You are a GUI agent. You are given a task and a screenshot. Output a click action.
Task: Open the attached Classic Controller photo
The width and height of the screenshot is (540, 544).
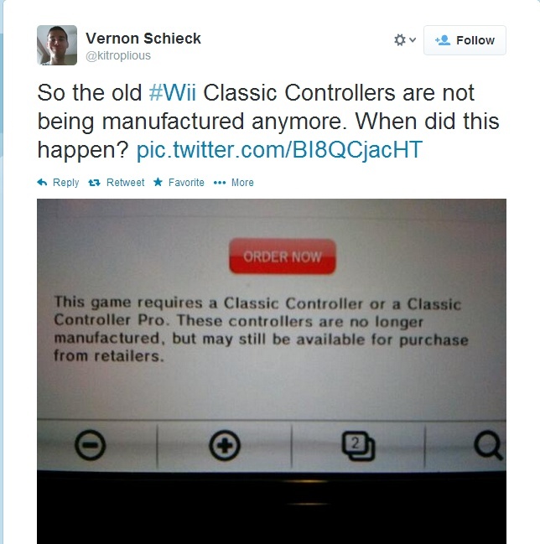coord(272,371)
